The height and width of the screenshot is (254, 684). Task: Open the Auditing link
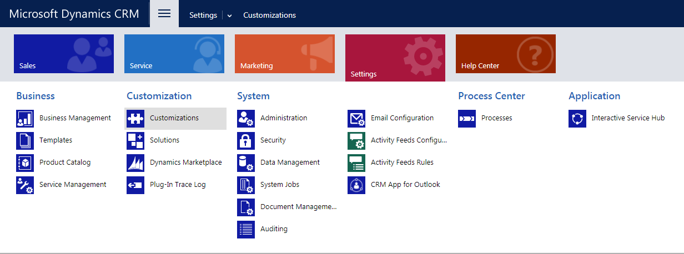[274, 229]
